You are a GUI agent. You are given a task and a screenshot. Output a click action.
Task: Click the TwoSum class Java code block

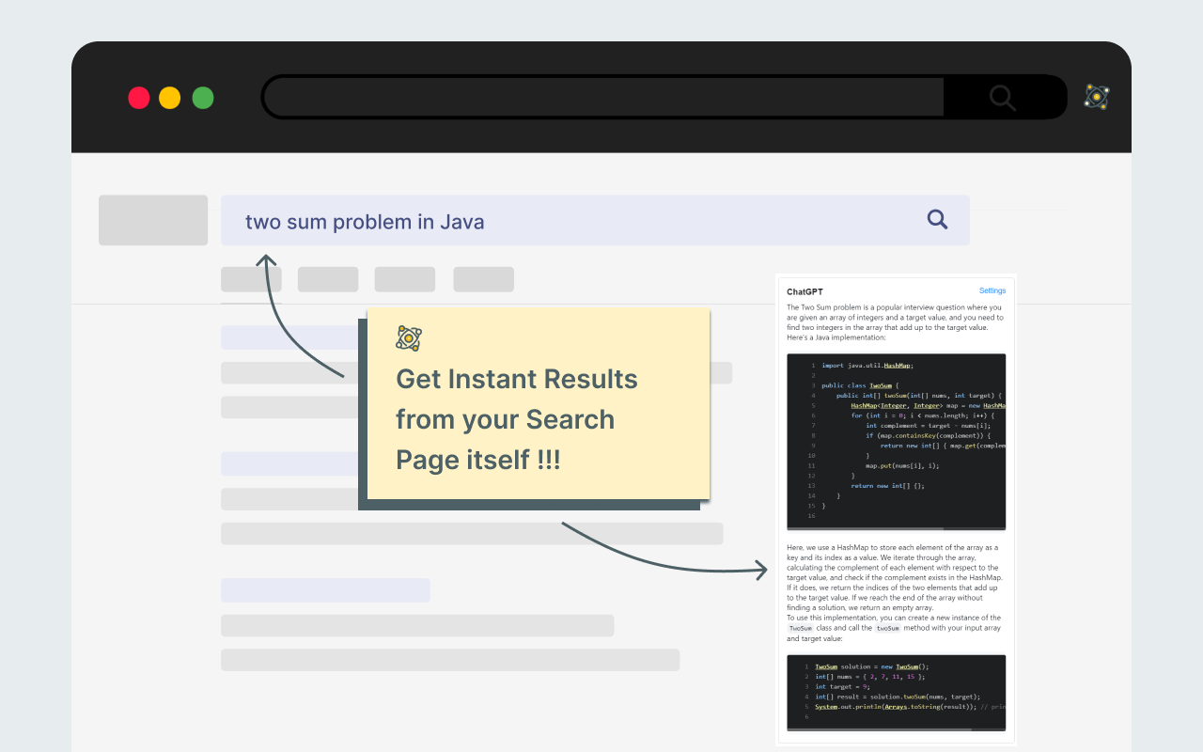897,442
